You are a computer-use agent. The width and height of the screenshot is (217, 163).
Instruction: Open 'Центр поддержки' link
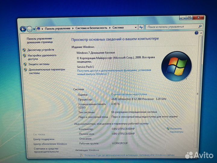point(44,139)
